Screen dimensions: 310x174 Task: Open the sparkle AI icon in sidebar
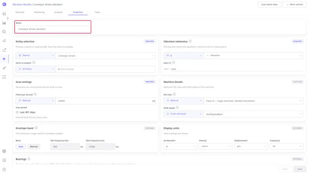(x=4, y=68)
